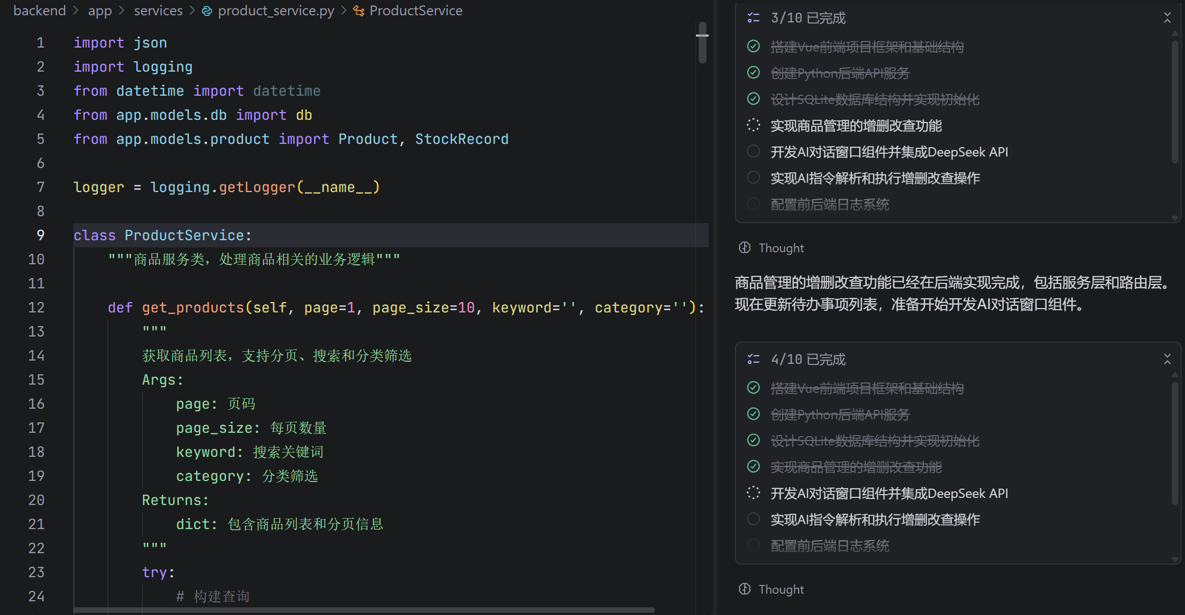Click the ProductService class symbol icon in breadcrumb
Image resolution: width=1185 pixels, height=615 pixels.
pos(359,11)
